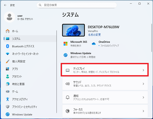Select アクセシビリティ in sidebar
The image size is (153, 119).
pos(30,99)
